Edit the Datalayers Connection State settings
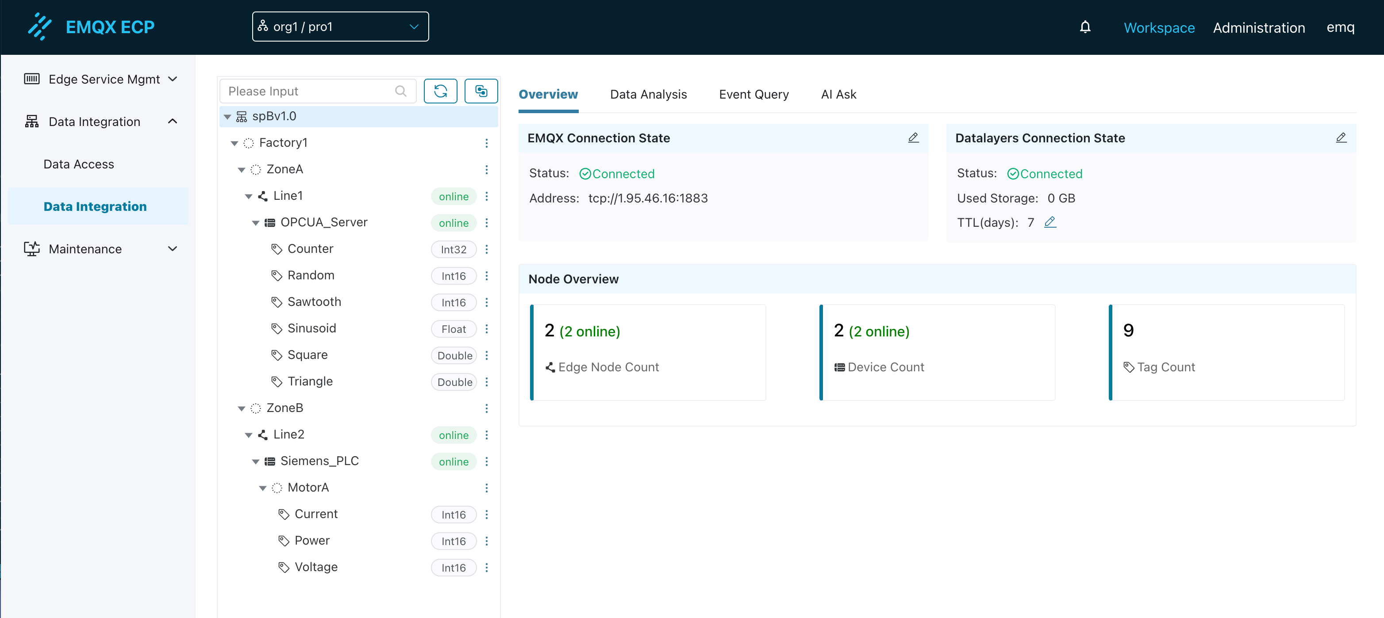This screenshot has height=618, width=1384. 1341,138
